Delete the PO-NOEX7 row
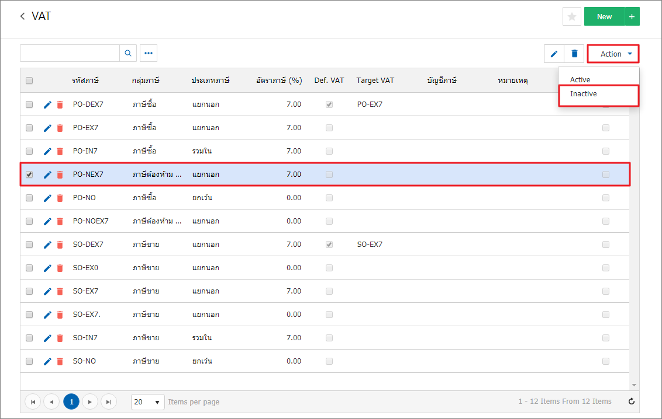 60,221
